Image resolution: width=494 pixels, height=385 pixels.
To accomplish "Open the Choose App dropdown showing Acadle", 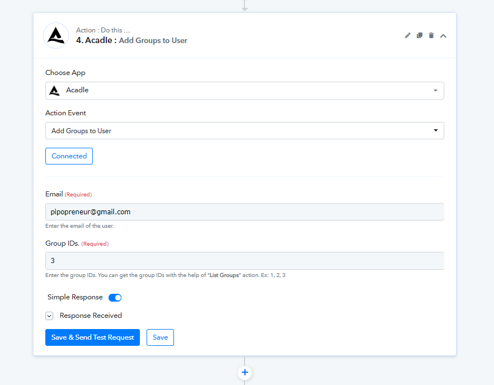I will pyautogui.click(x=244, y=91).
